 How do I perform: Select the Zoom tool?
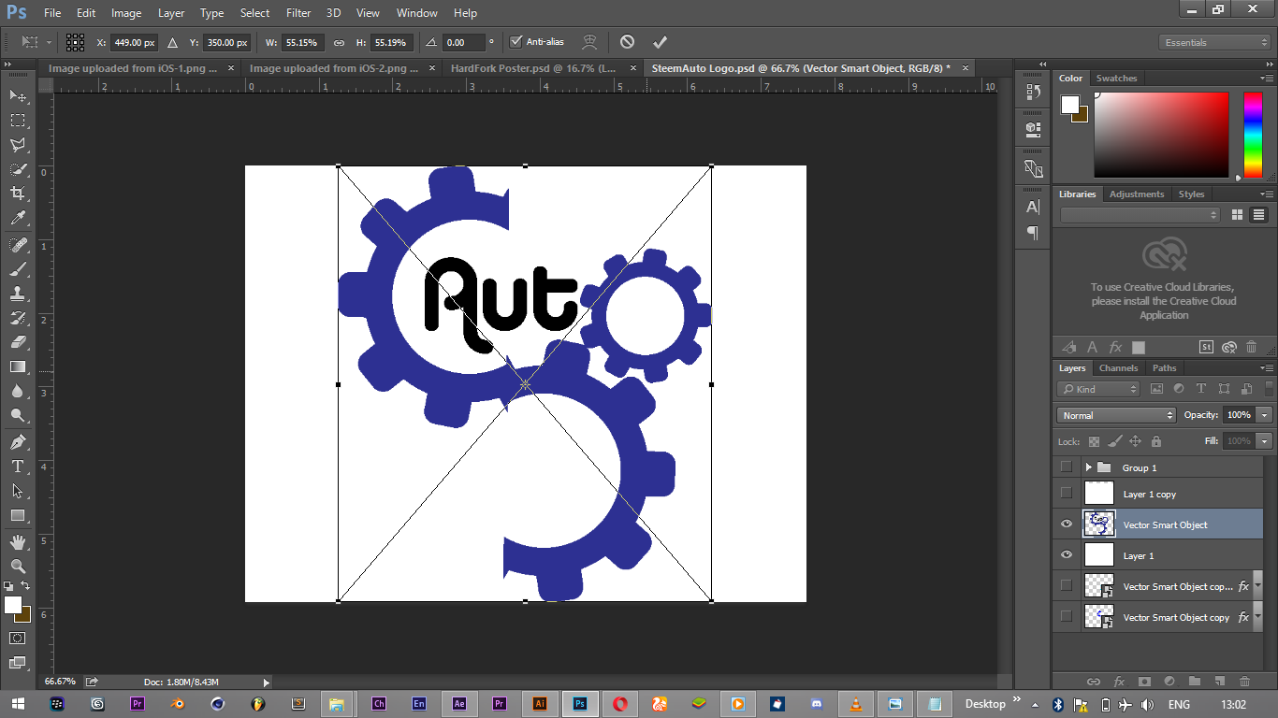click(x=17, y=567)
